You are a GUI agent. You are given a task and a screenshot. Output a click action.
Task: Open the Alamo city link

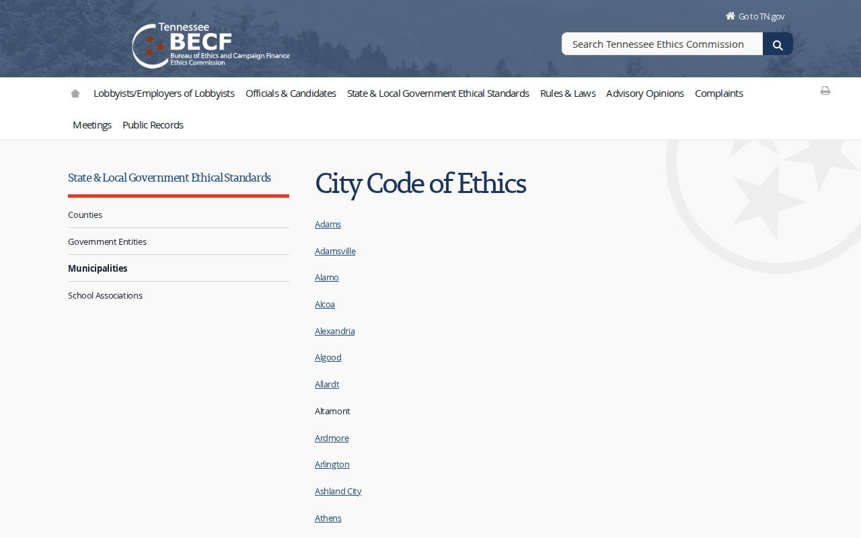point(327,277)
